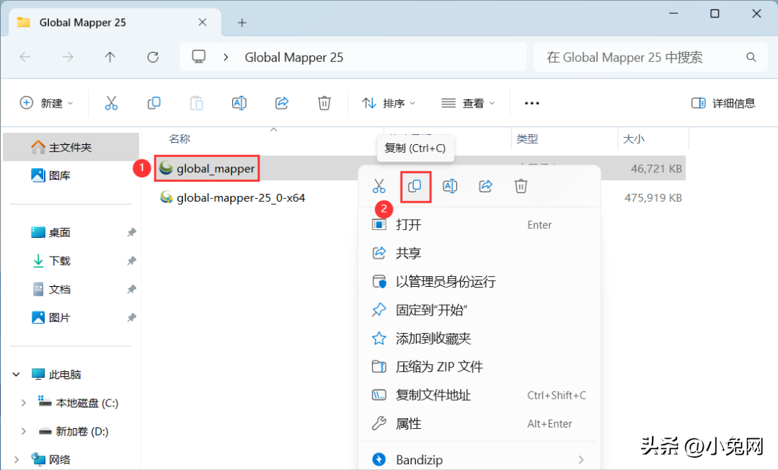This screenshot has width=778, height=470.
Task: Select 固定到"开始" menu entry
Action: coord(479,310)
